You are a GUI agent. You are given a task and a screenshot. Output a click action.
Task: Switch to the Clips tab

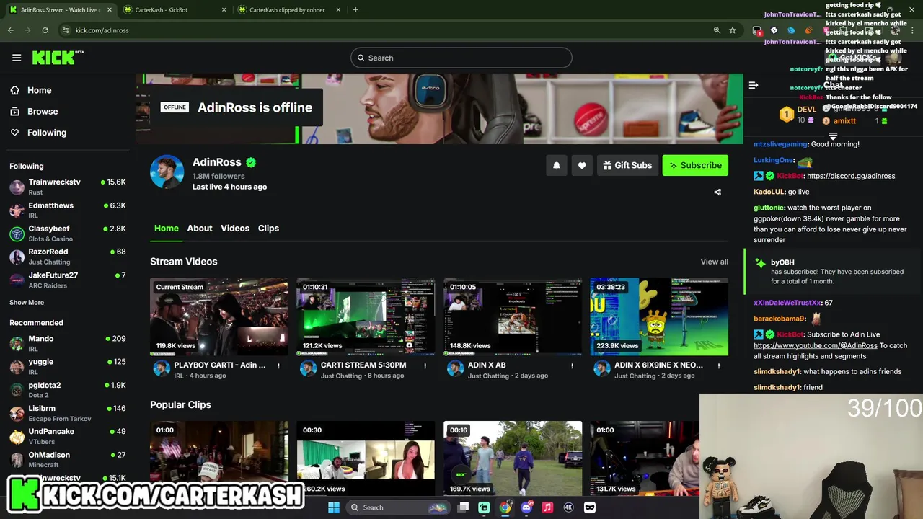(268, 228)
